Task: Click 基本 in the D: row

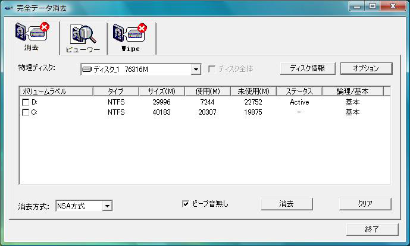Action: point(352,102)
